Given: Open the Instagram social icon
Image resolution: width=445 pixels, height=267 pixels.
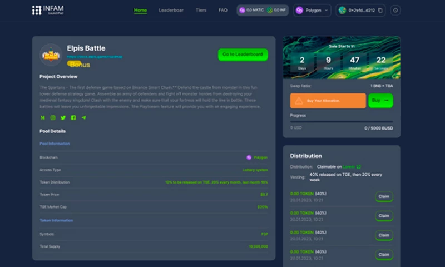Looking at the screenshot, I should [53, 117].
